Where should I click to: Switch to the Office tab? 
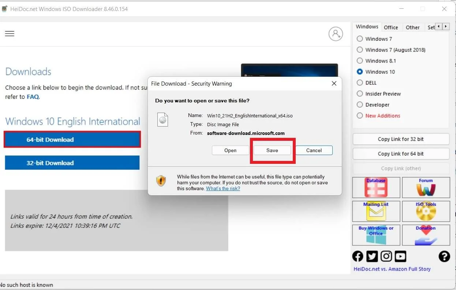tap(390, 27)
